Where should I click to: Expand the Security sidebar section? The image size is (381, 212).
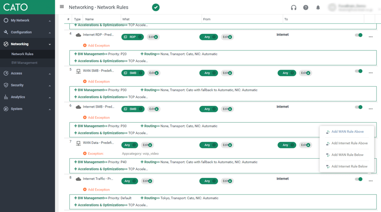pos(27,85)
